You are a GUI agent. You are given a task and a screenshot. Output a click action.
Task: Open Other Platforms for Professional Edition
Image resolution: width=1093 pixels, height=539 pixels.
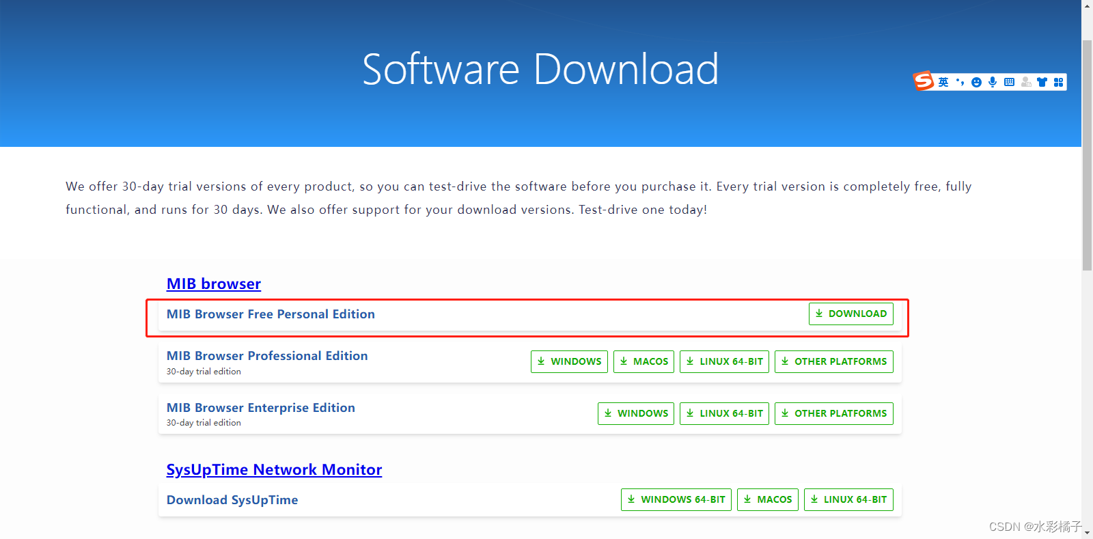click(833, 361)
